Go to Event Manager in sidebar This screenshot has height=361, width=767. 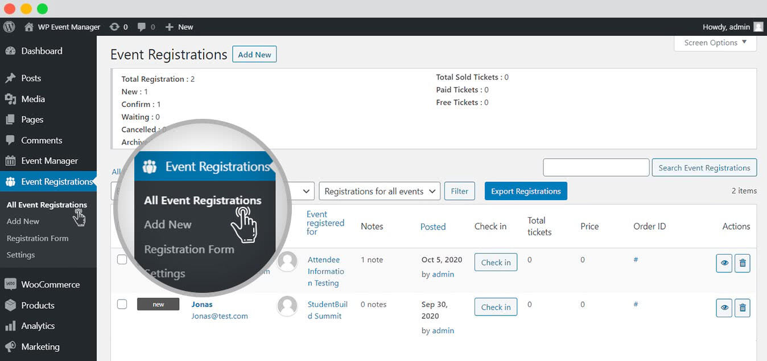49,161
